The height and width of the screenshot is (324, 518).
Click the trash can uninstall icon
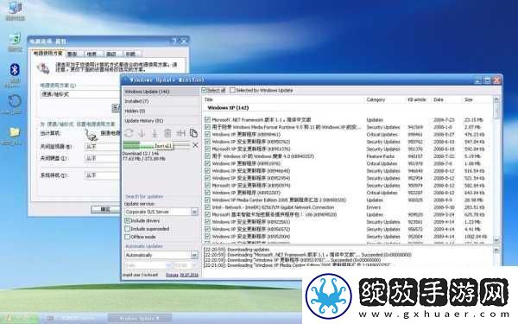coord(167,133)
